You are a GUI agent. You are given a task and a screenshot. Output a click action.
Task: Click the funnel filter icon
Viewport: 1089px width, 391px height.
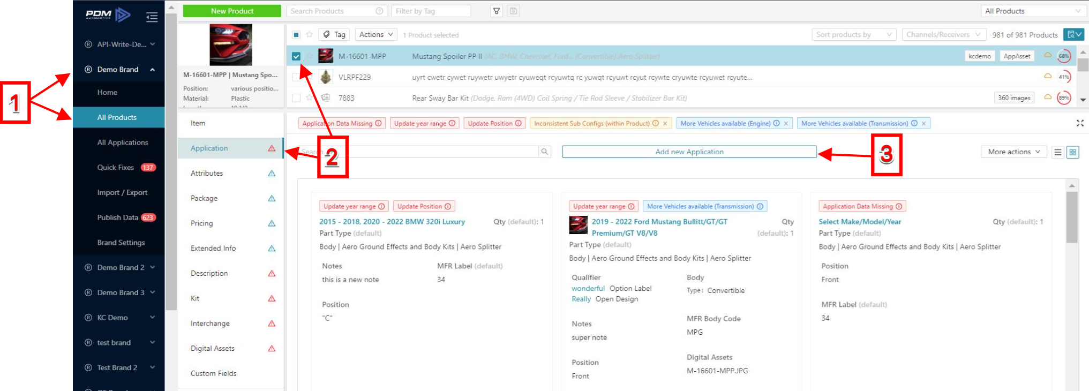pos(497,11)
